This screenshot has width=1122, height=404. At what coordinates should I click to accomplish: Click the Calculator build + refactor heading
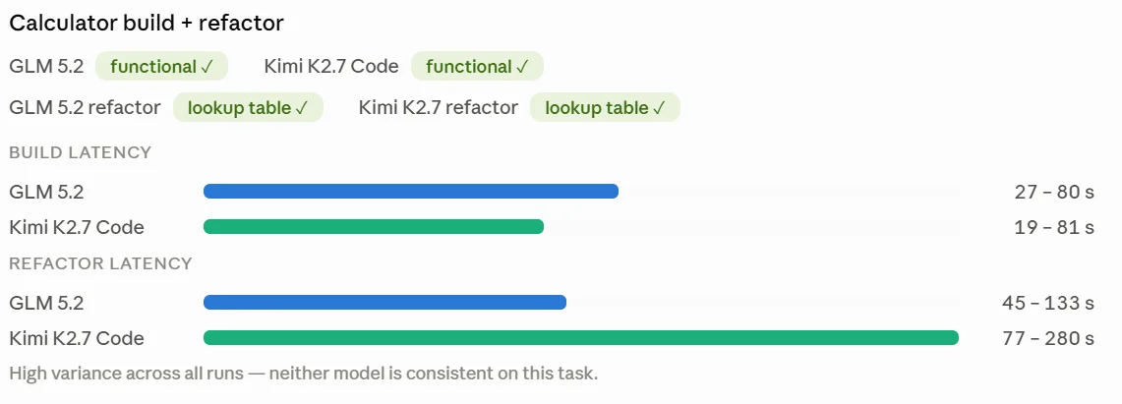pos(147,23)
